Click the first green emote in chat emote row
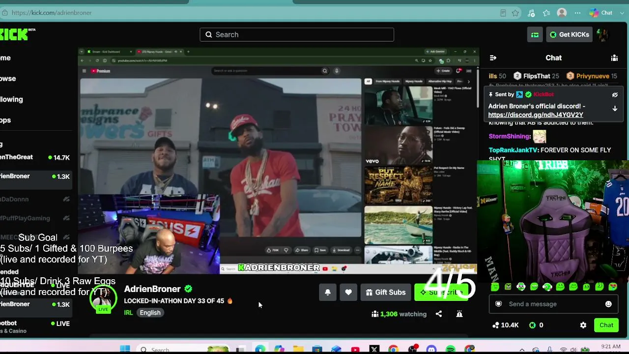 point(495,287)
